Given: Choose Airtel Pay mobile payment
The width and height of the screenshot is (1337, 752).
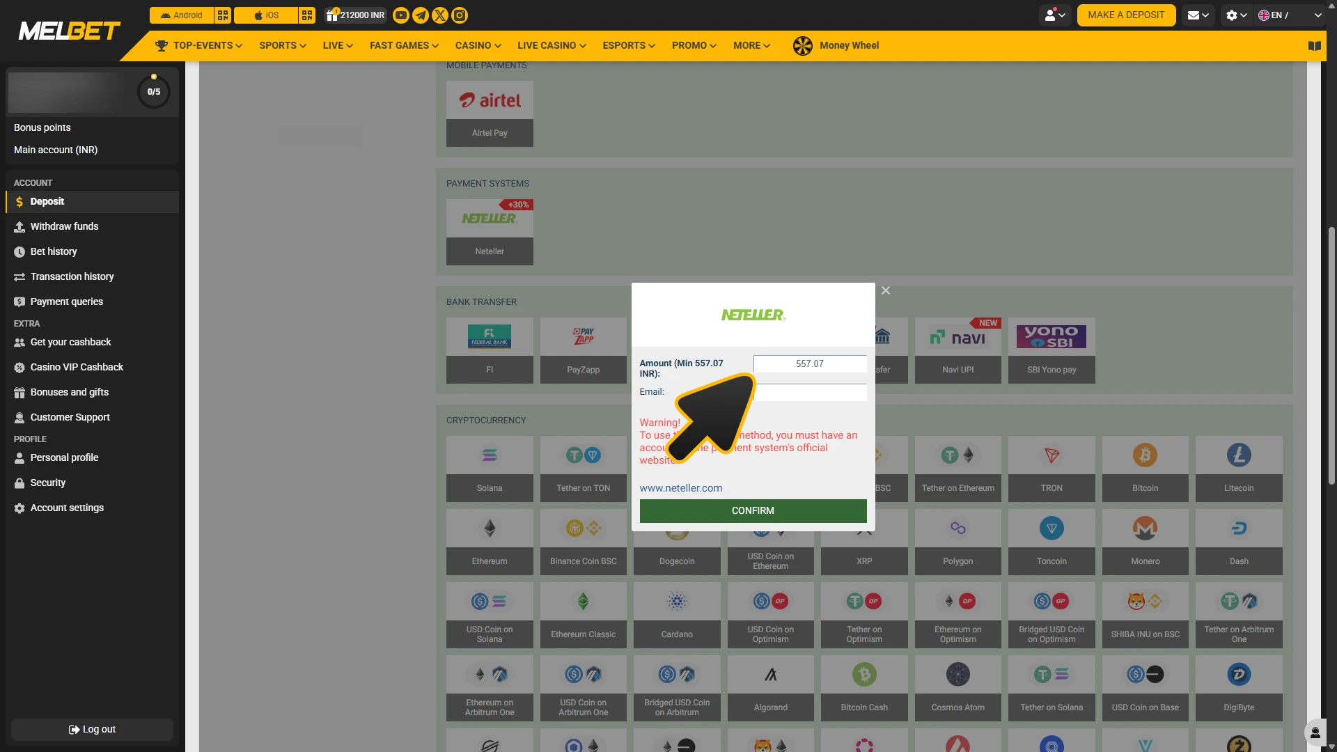Looking at the screenshot, I should click(490, 113).
